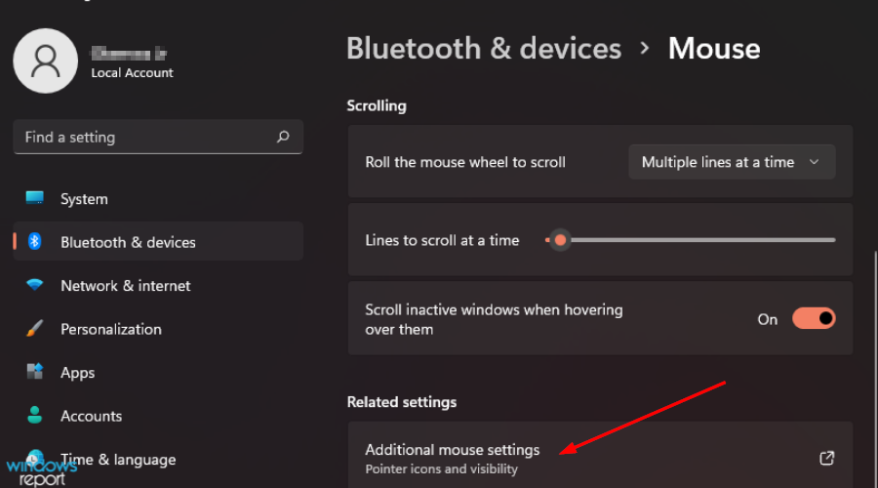This screenshot has width=878, height=488.
Task: Click the Accounts person icon
Action: [x=35, y=416]
